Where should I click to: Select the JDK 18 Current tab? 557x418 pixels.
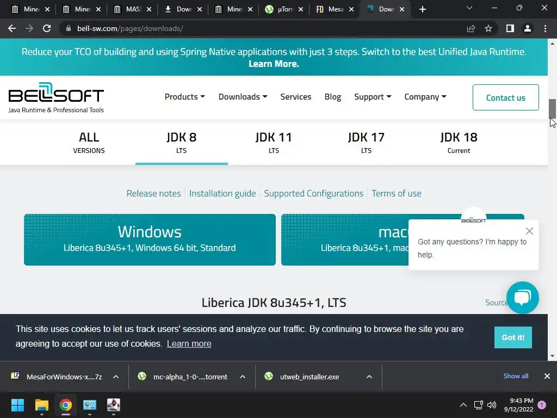click(459, 143)
